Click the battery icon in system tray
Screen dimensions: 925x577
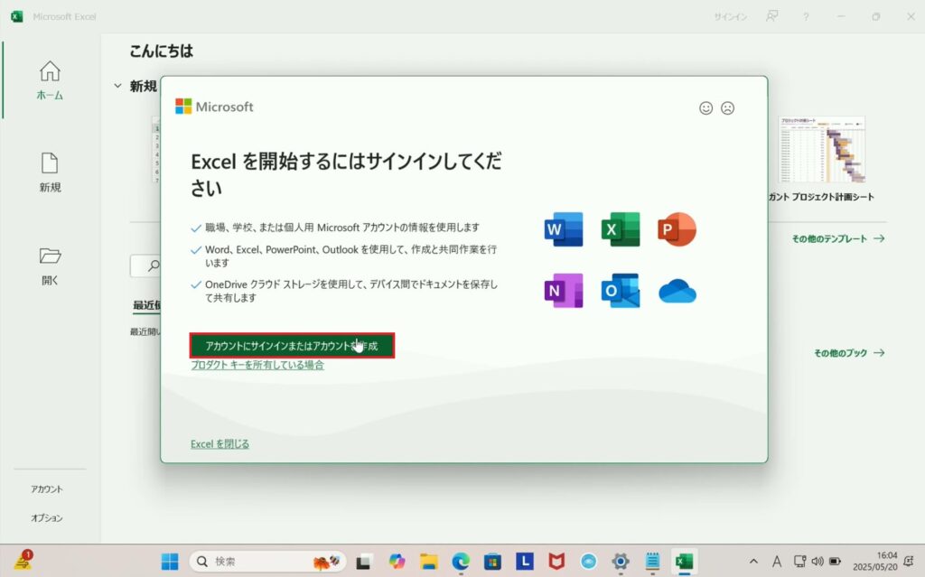click(x=835, y=561)
